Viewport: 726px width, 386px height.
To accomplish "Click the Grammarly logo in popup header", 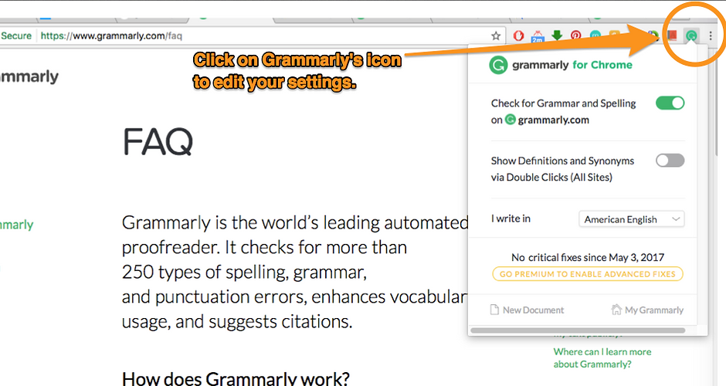I will [498, 66].
